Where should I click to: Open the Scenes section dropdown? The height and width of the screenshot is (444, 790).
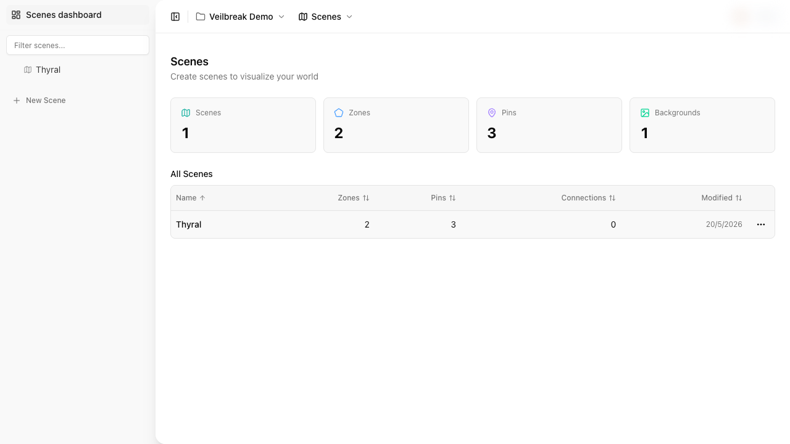[326, 17]
